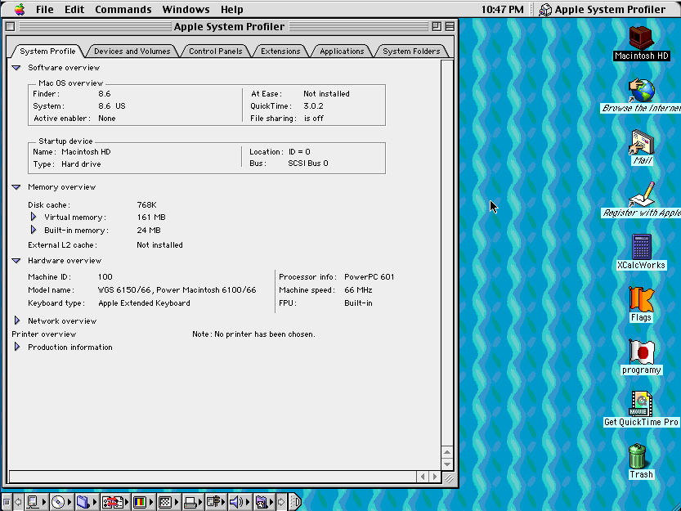
Task: Click the 'Note: No printer has been chosen.' text
Action: click(x=253, y=334)
